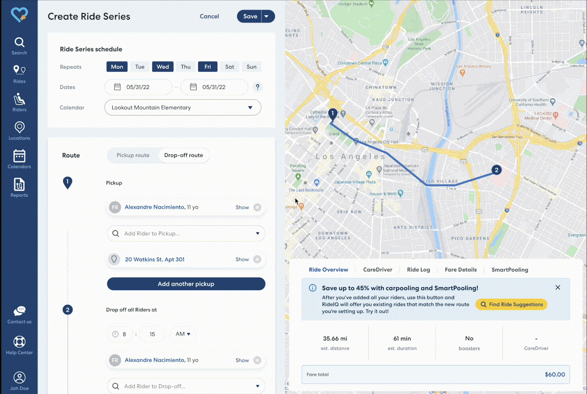Go to Rides in the sidebar

pyautogui.click(x=19, y=74)
